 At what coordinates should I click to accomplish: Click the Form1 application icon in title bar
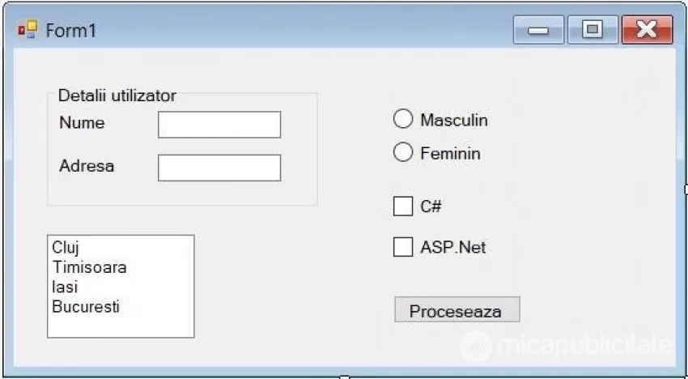pos(28,30)
